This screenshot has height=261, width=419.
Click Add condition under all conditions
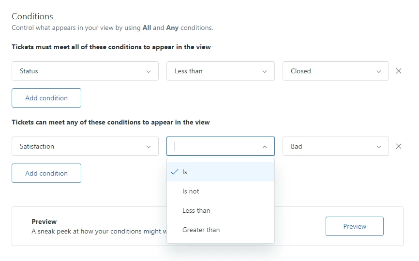(x=46, y=98)
